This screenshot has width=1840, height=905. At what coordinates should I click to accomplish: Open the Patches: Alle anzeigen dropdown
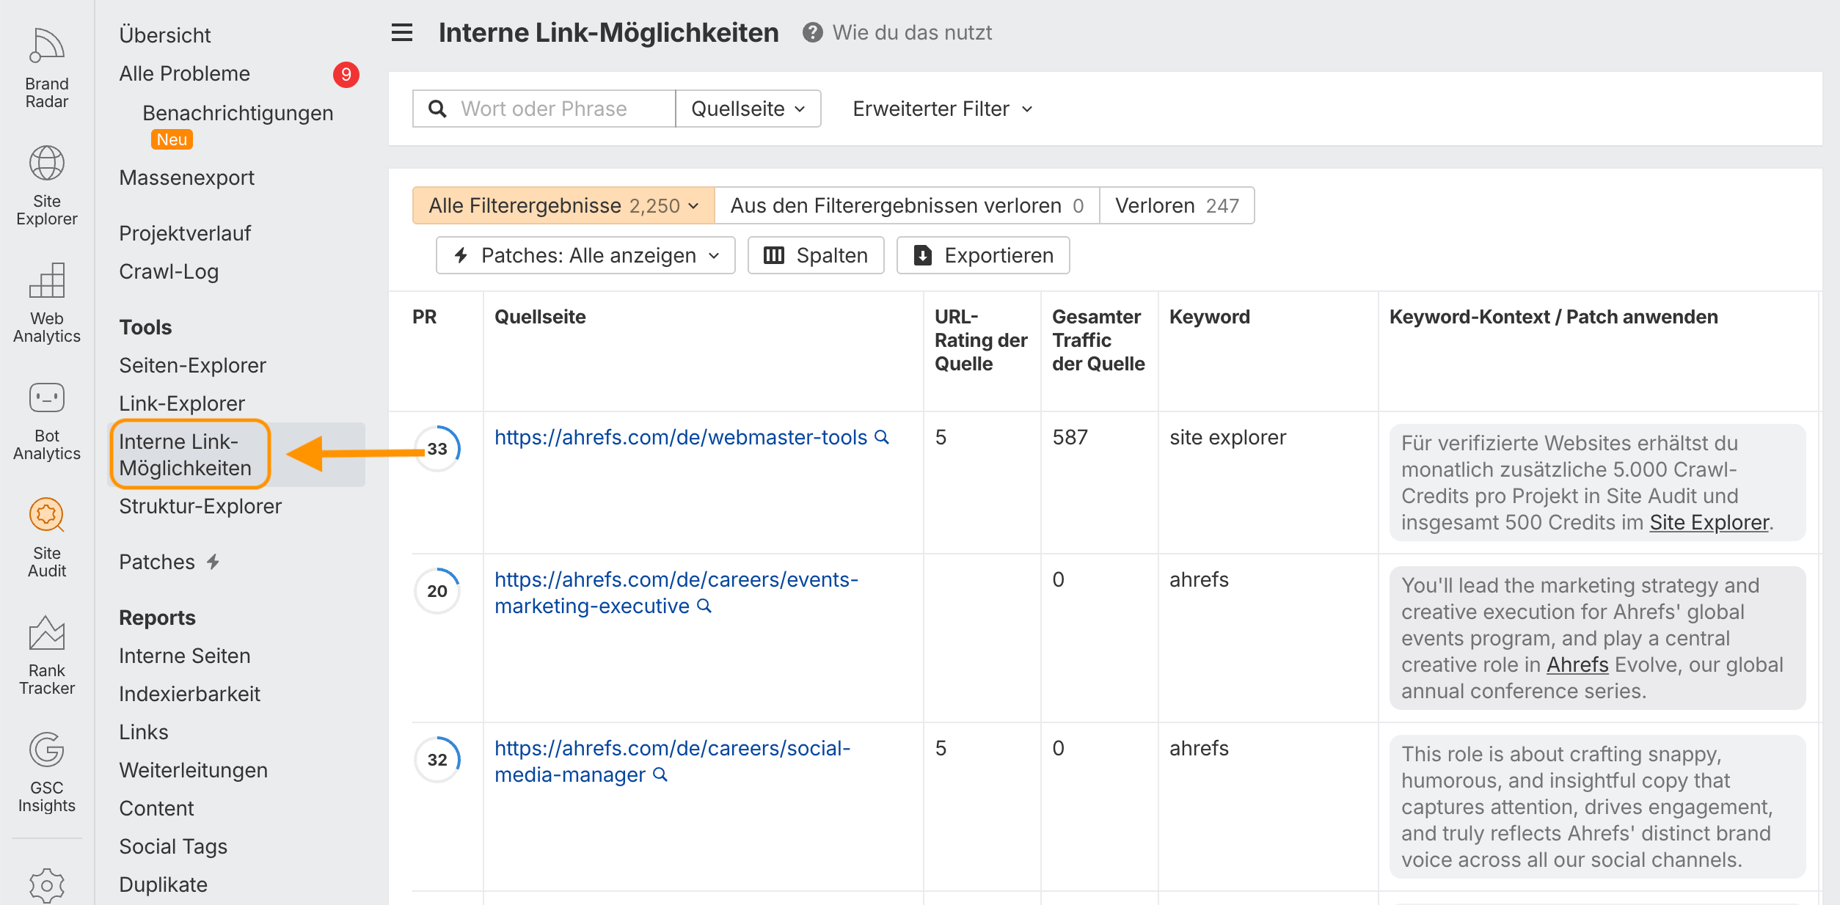[585, 255]
